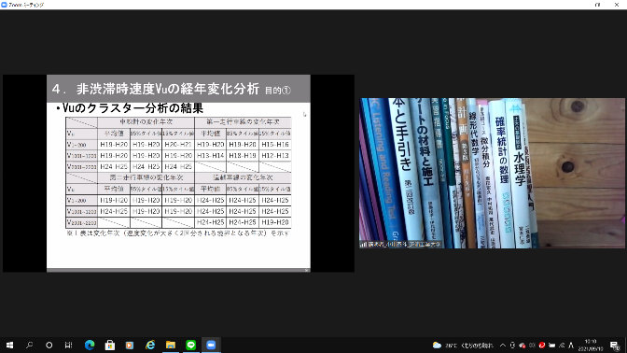This screenshot has width=627, height=353.
Task: Open the orange media player taskbar icon
Action: coord(130,345)
